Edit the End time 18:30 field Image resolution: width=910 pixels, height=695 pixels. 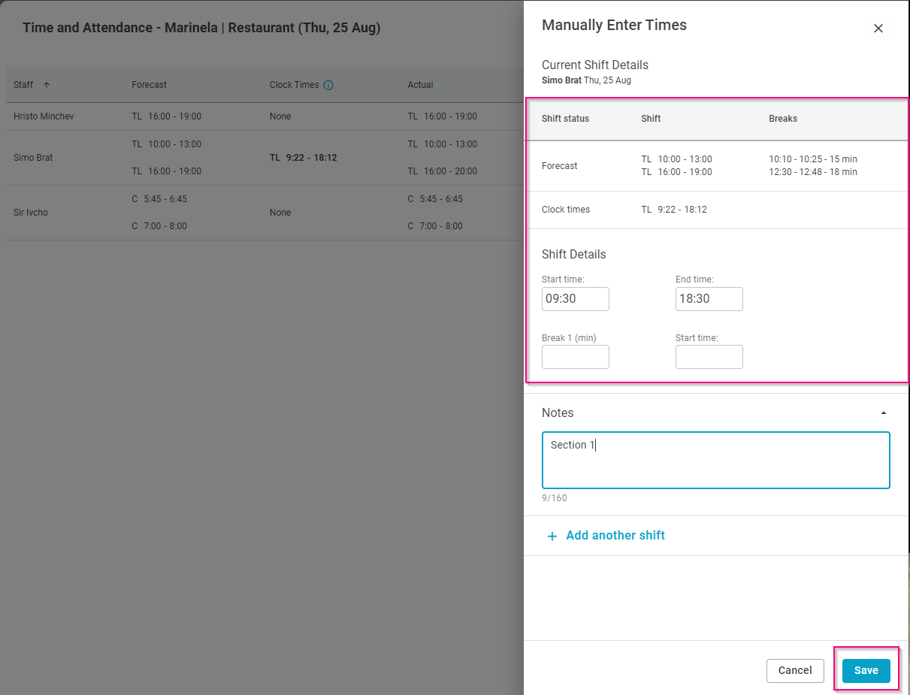pos(709,298)
